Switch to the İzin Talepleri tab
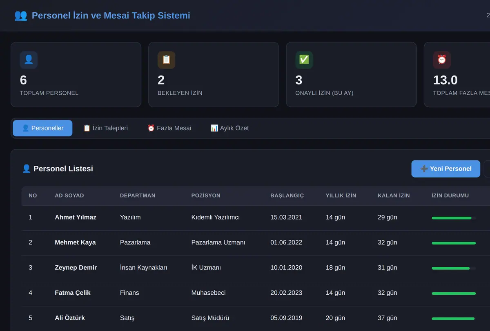This screenshot has height=331, width=490. coord(105,128)
